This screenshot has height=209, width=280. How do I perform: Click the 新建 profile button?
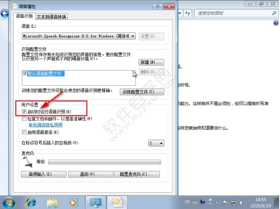point(151,62)
